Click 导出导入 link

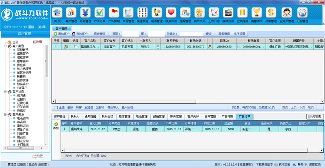tap(113, 108)
